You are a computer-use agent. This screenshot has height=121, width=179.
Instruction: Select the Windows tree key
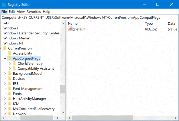pyautogui.click(x=11, y=28)
